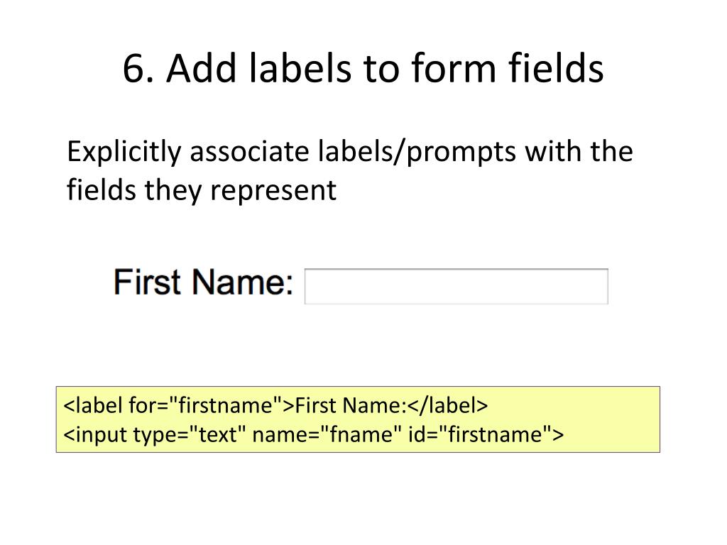
Task: Click the type="text" attribute in the code
Action: coord(189,435)
